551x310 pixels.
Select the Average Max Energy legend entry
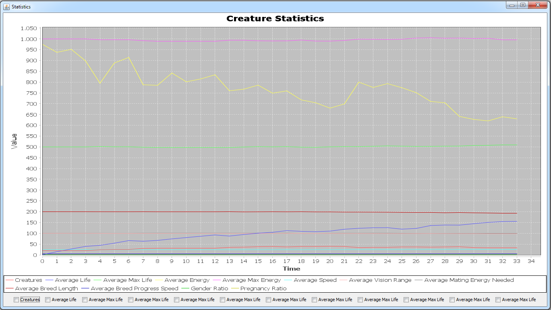tap(247, 280)
